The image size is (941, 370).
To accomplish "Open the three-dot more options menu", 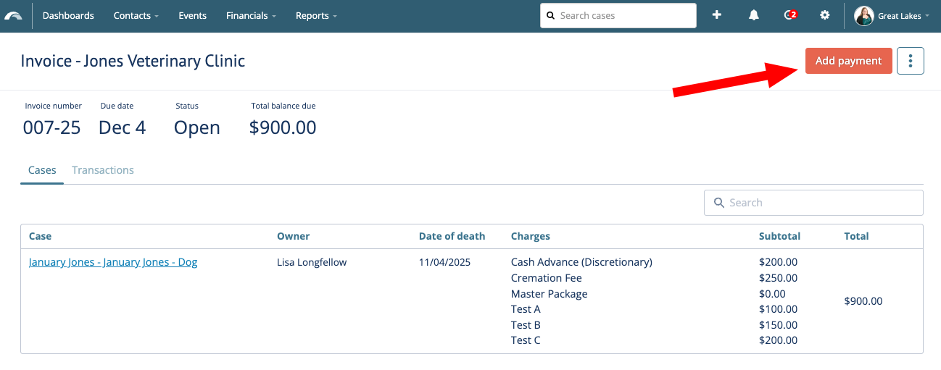I will coord(910,61).
